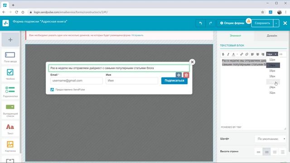
Task: Open the arrow next to Сохранить
Action: point(276,23)
